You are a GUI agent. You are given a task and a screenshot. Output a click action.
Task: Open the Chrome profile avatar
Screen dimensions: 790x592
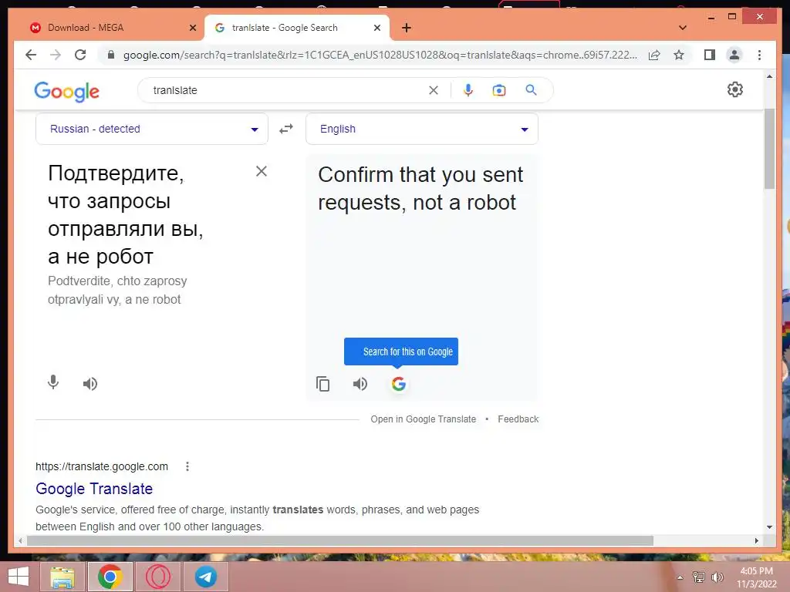[x=734, y=55]
